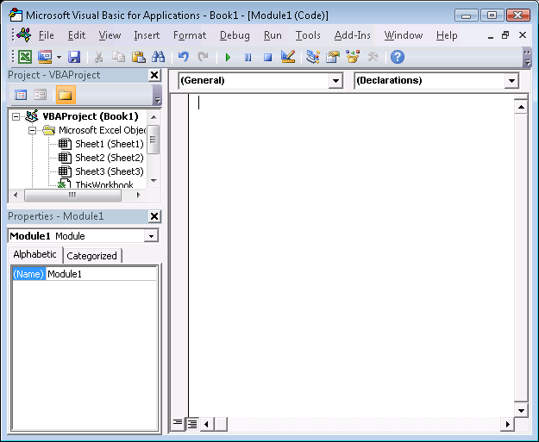Viewport: 539px width, 442px height.
Task: Click the Undo arrow icon
Action: (183, 57)
